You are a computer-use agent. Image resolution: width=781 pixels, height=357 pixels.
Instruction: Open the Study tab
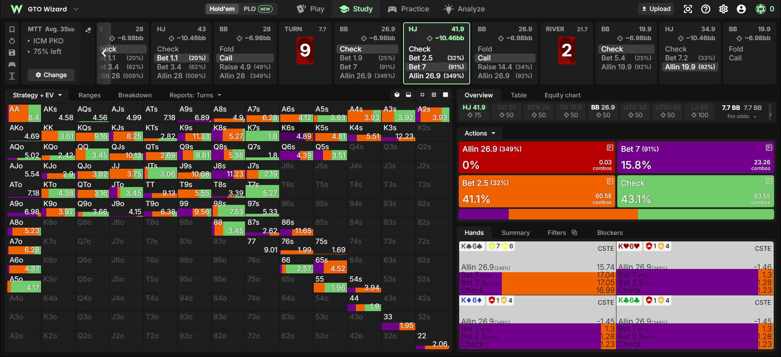(x=356, y=9)
